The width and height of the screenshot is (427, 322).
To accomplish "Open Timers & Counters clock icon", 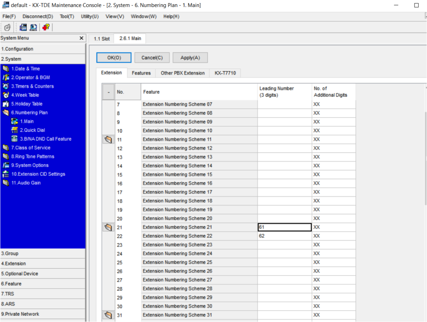I will click(6, 86).
